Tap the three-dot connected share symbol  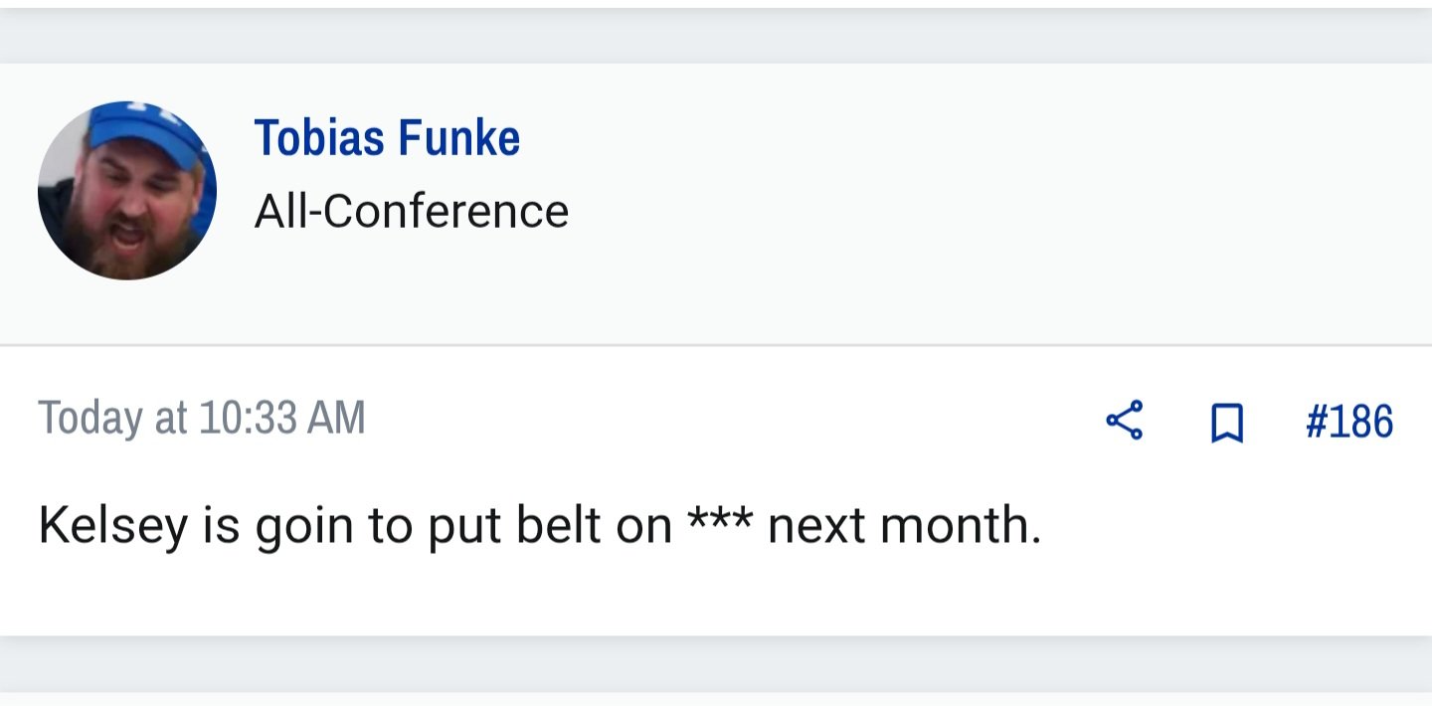[1124, 421]
